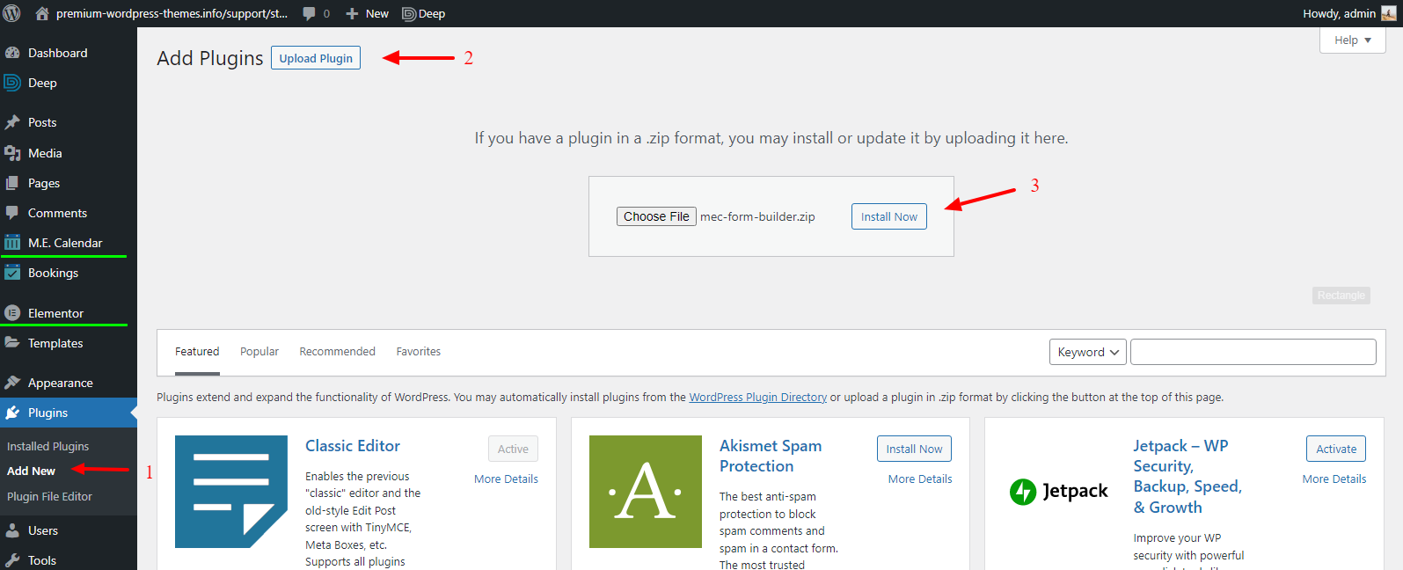The height and width of the screenshot is (570, 1403).
Task: Click the plugin search input field
Action: pyautogui.click(x=1253, y=352)
